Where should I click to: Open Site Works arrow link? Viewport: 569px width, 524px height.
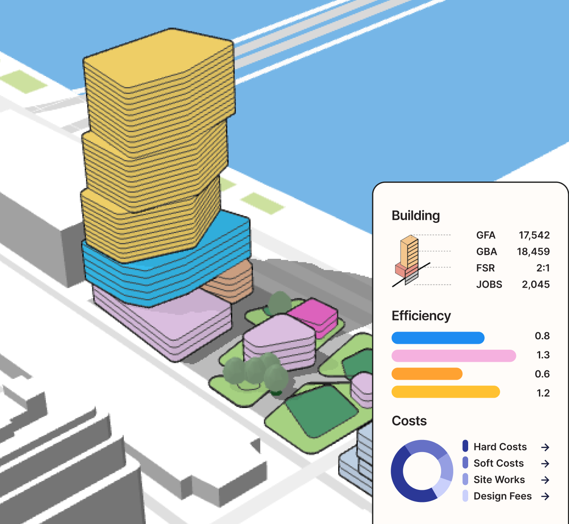click(545, 480)
